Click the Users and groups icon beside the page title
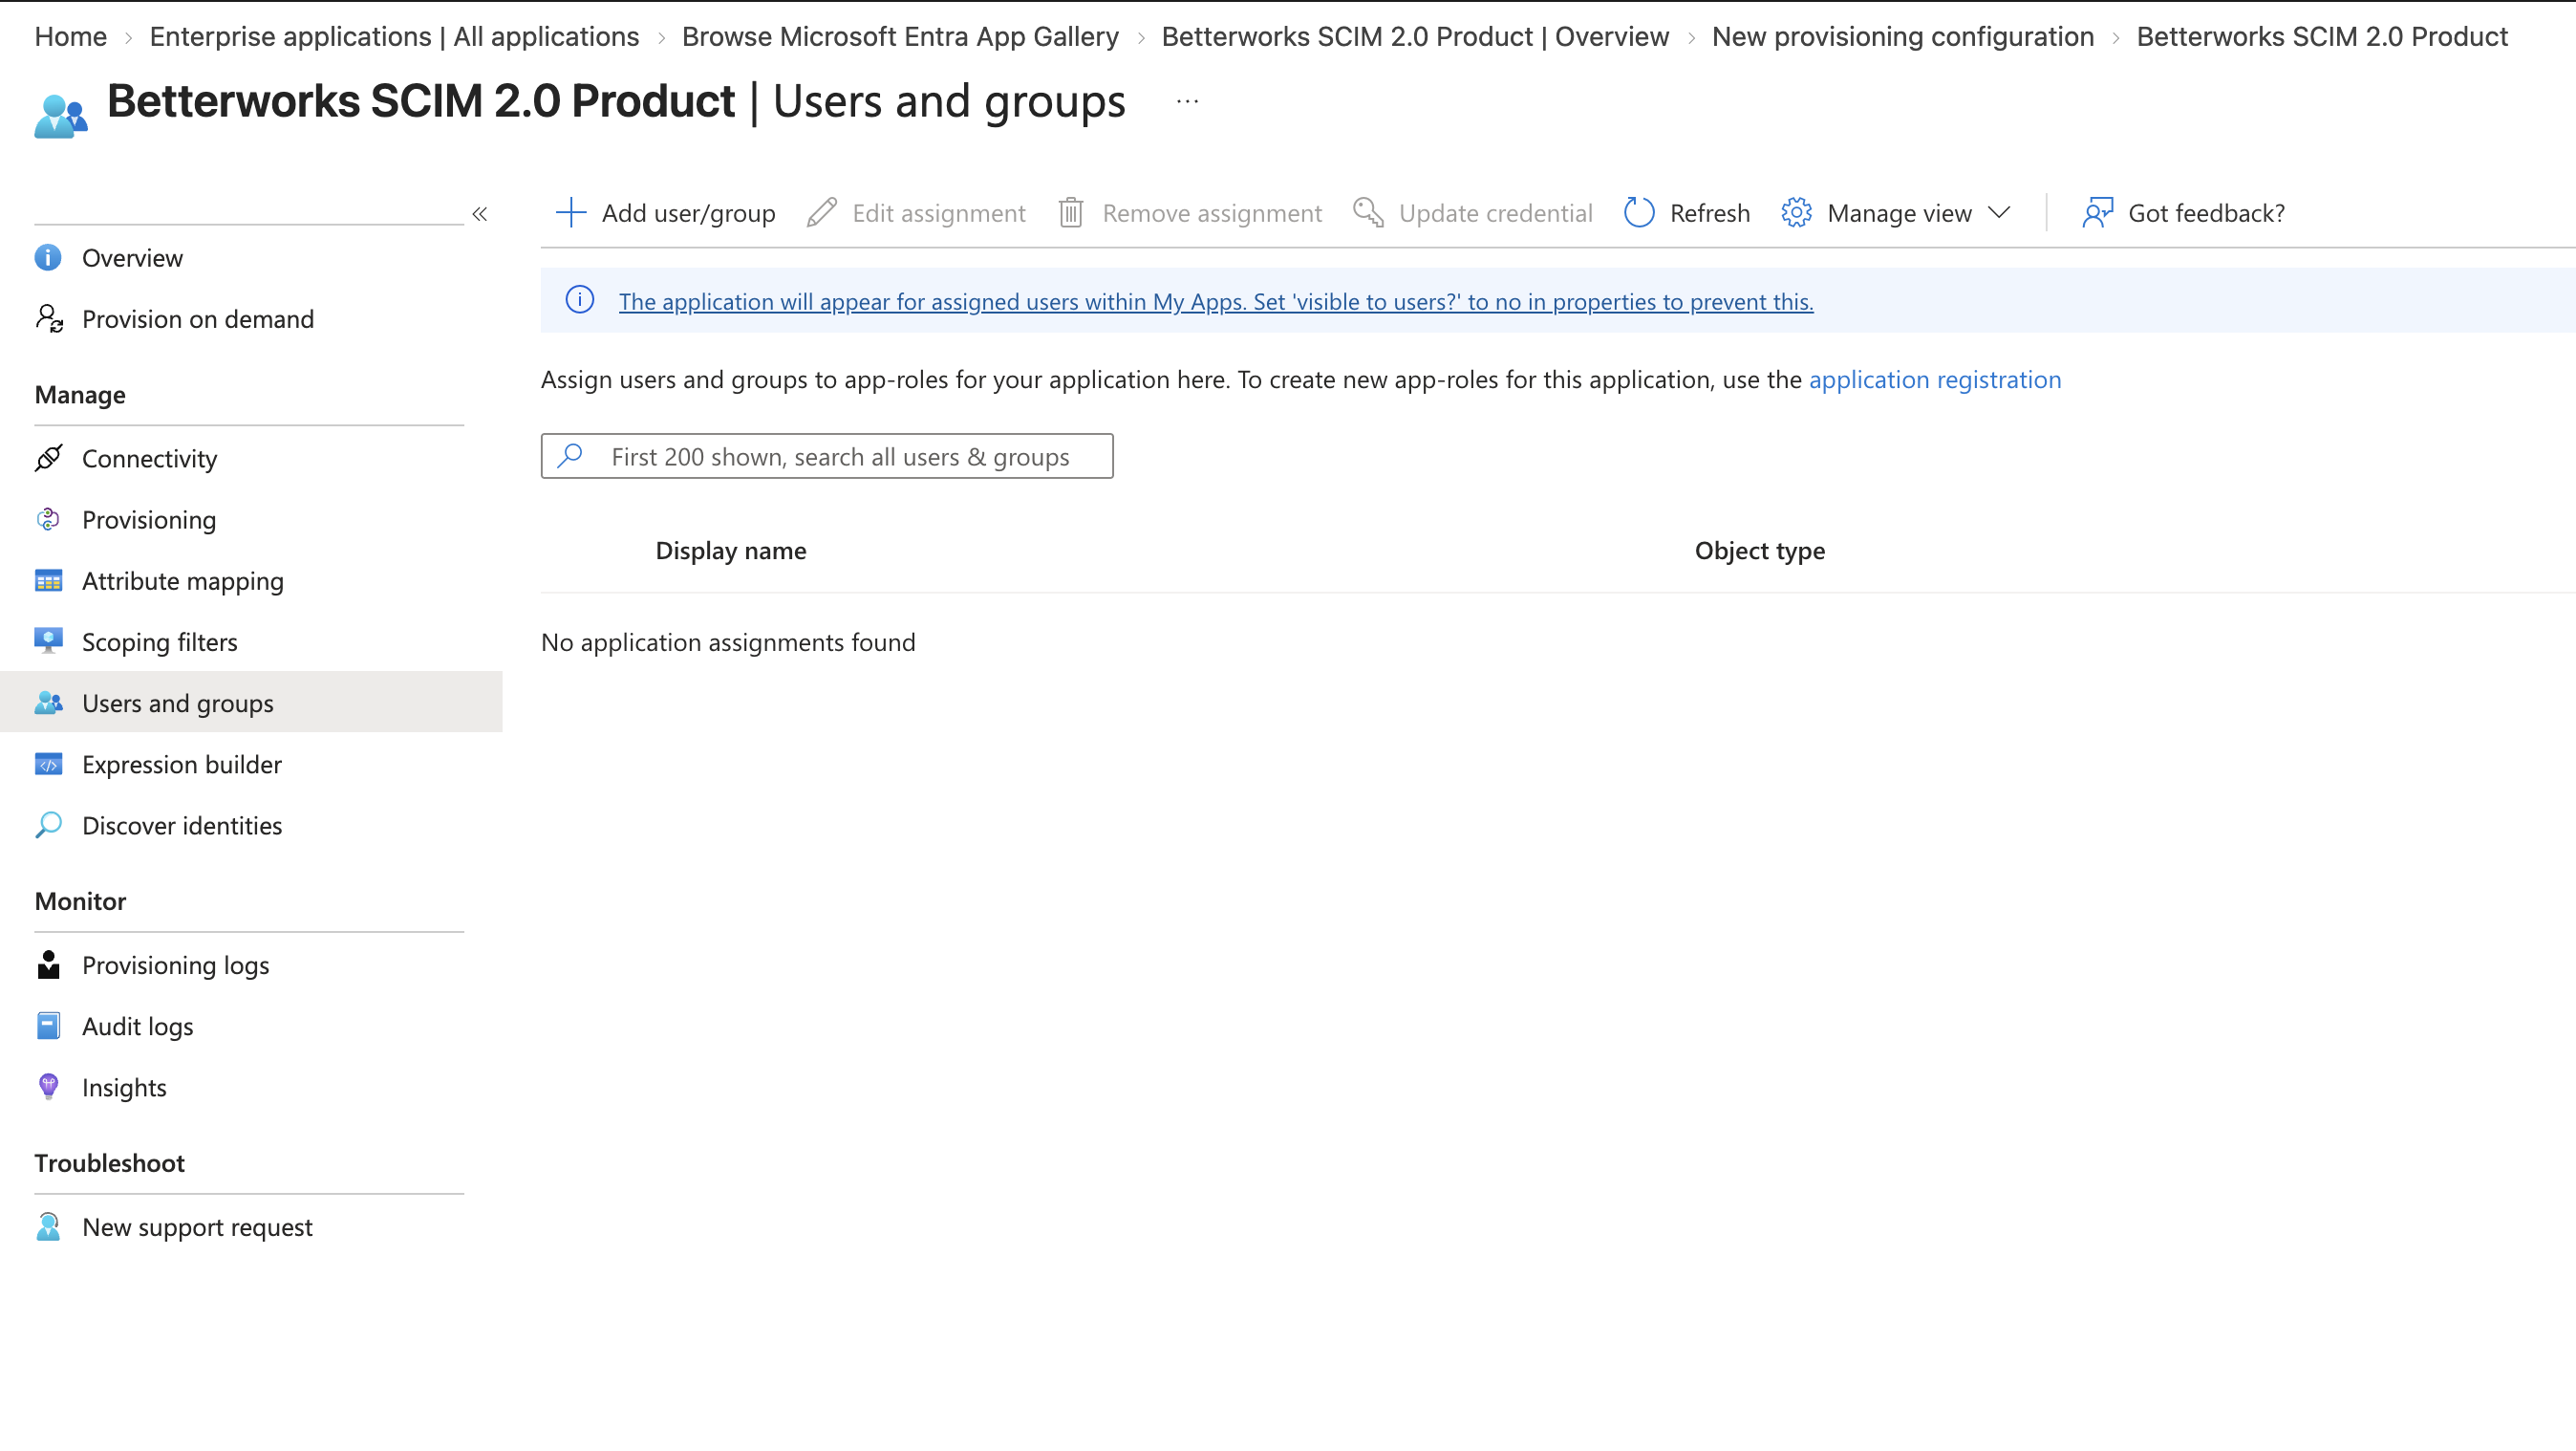The image size is (2576, 1451). 61,115
